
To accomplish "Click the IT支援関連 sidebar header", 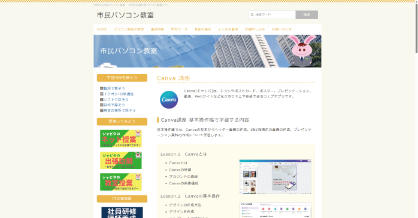I will coord(122,199).
